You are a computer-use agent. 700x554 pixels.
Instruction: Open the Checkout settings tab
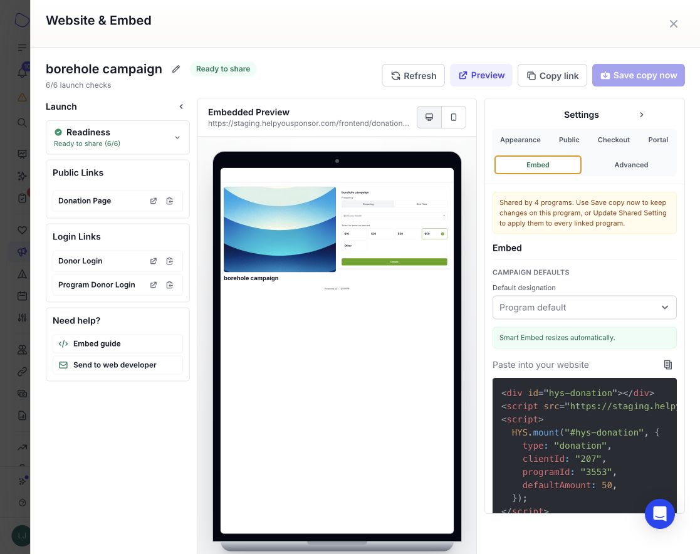point(614,140)
